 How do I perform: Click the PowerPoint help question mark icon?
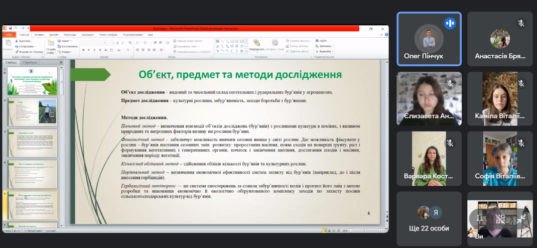coord(385,35)
